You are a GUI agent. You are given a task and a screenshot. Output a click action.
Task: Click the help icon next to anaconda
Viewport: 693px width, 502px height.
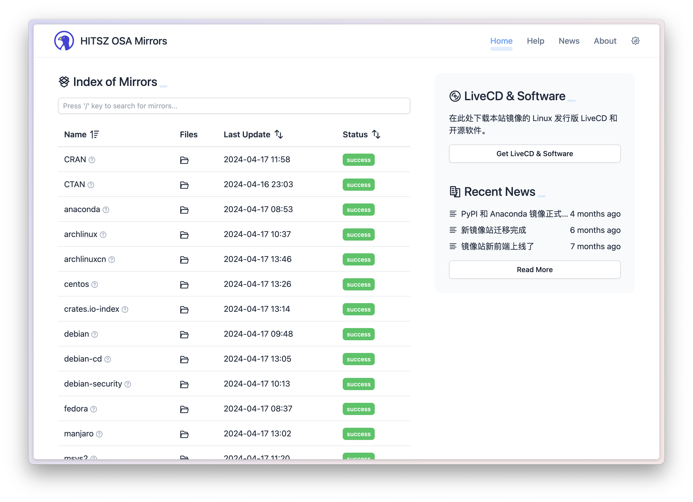[106, 210]
